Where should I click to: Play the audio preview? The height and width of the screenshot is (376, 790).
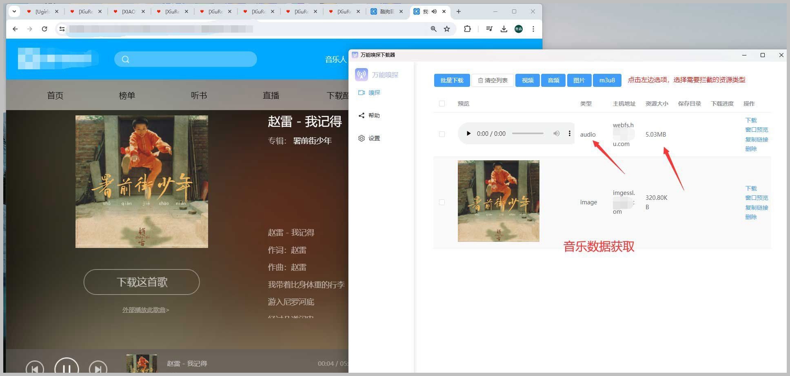(x=468, y=133)
